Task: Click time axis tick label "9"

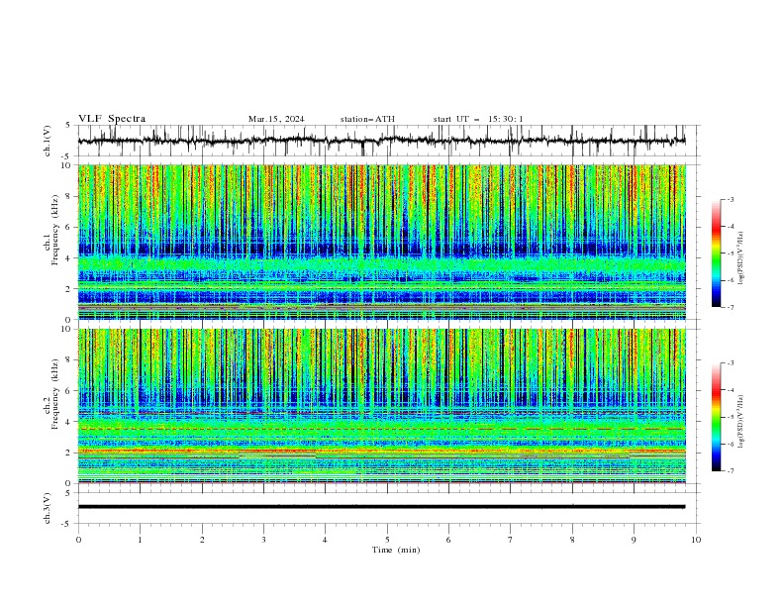Action: [634, 540]
